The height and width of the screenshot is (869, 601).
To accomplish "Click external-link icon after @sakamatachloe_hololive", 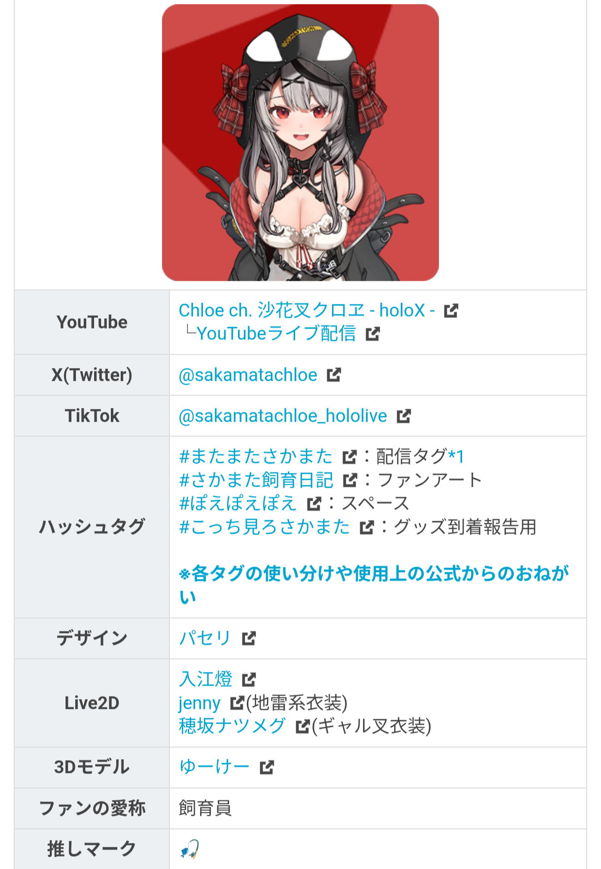I will coord(404,416).
